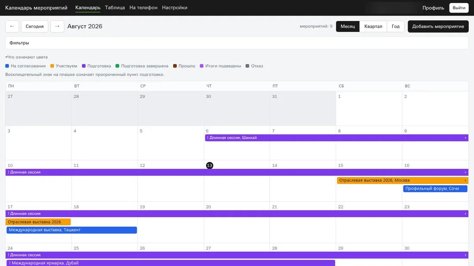The height and width of the screenshot is (266, 474).
Task: Go to previous month with left arrow
Action: tap(12, 26)
